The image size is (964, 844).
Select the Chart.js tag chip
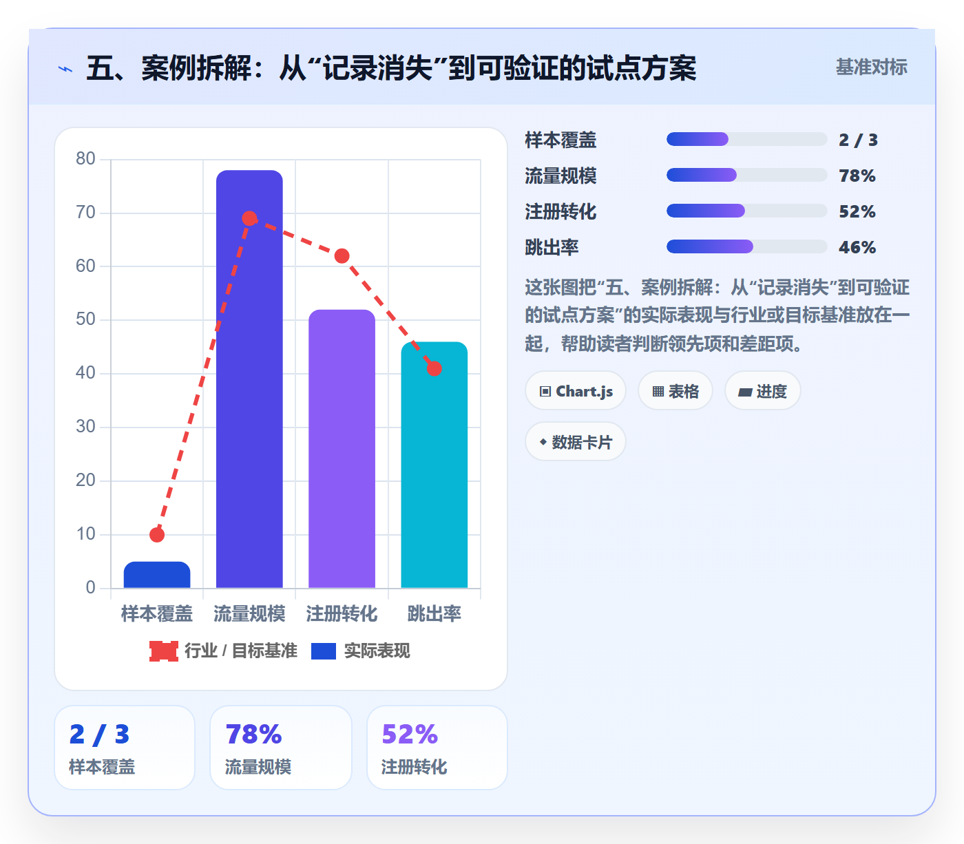pyautogui.click(x=576, y=391)
